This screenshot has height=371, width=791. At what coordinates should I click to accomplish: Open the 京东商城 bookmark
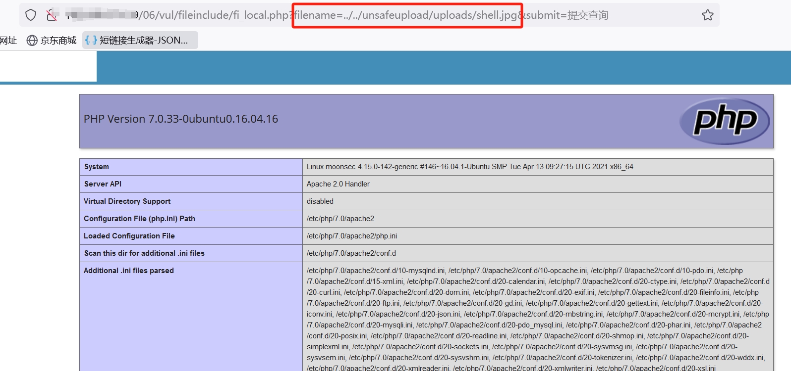coord(52,41)
